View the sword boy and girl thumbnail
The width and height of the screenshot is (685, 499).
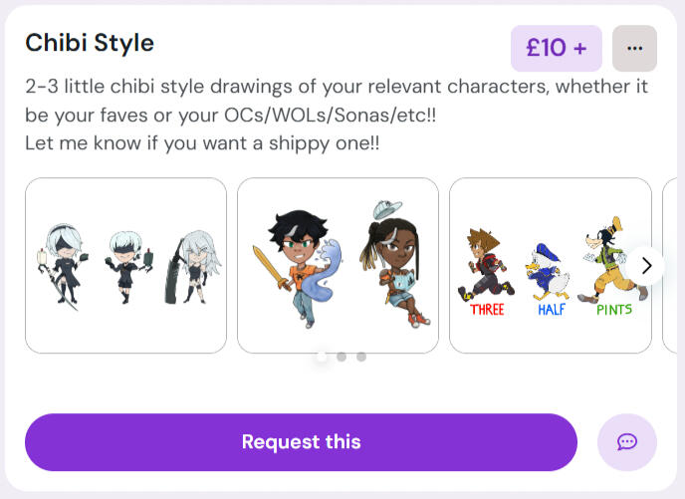[x=338, y=265]
